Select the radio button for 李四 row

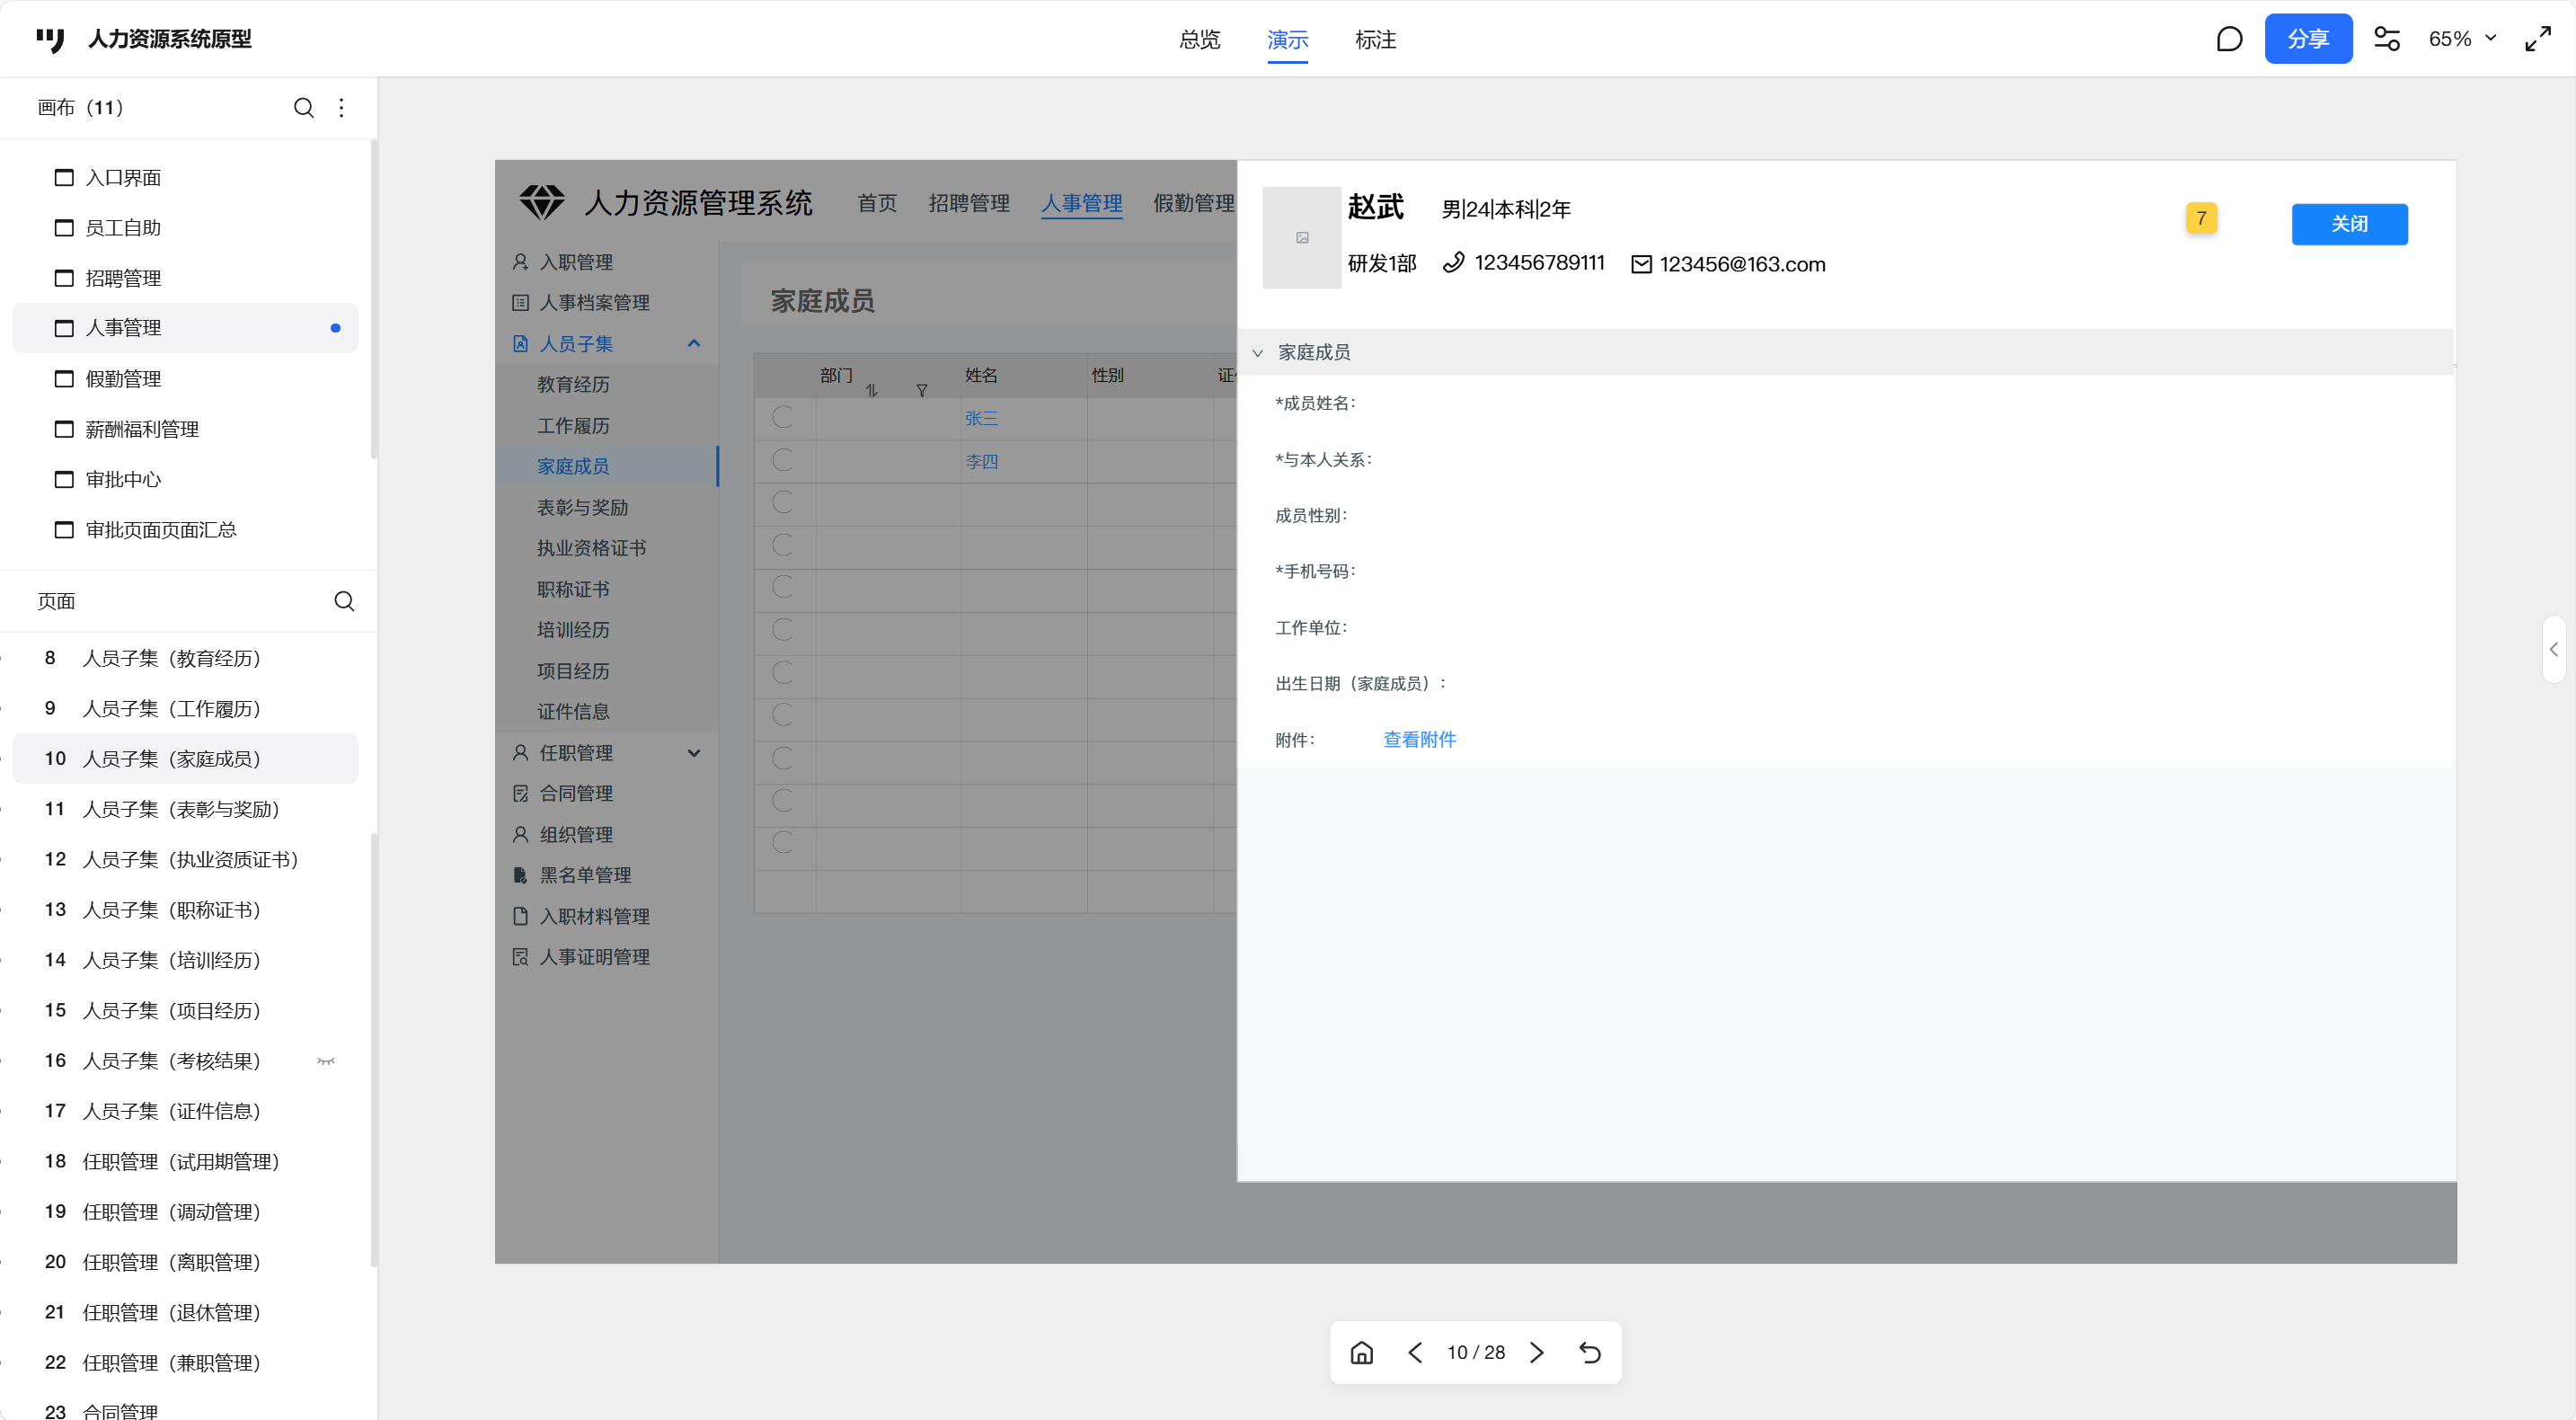[783, 460]
